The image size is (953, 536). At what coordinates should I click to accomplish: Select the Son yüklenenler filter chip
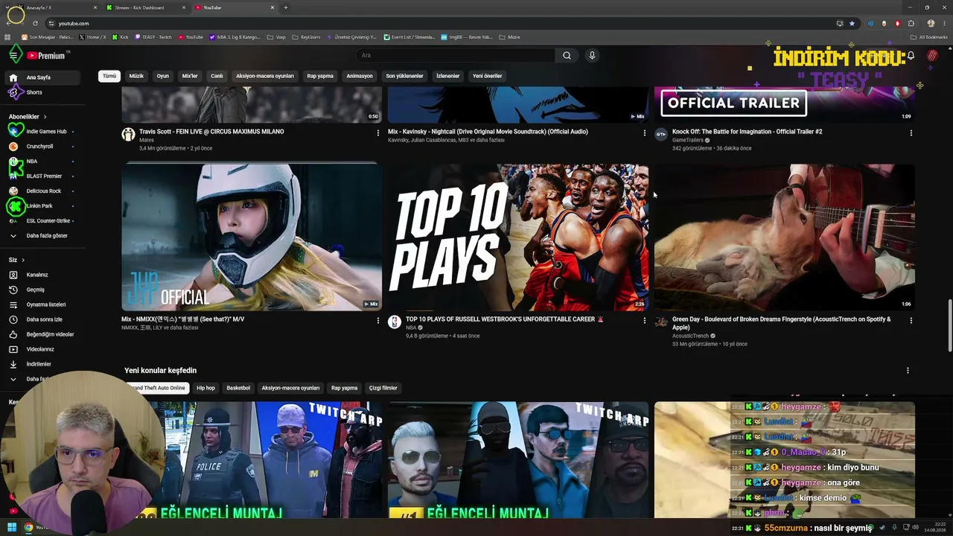(x=404, y=76)
